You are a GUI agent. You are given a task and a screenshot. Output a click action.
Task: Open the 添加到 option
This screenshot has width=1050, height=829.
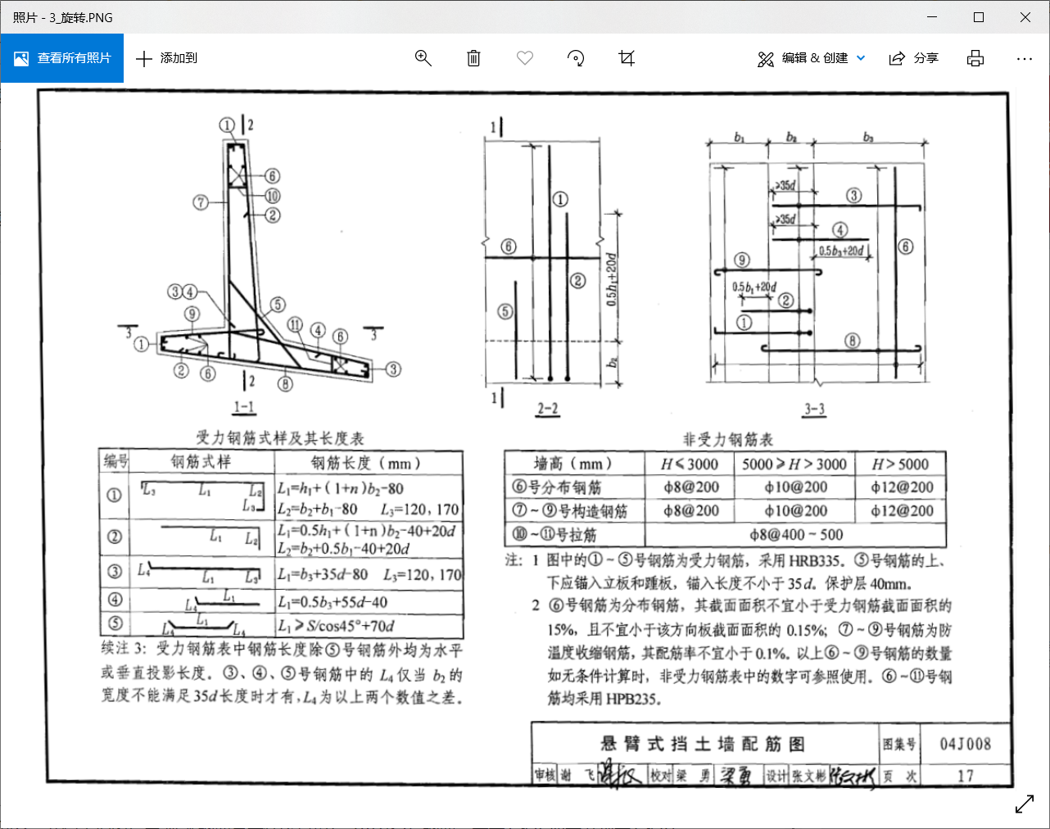166,58
